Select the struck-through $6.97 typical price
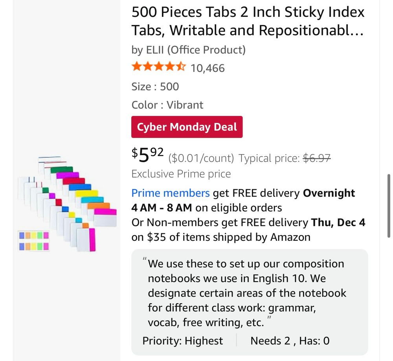The width and height of the screenshot is (393, 361). [x=317, y=158]
